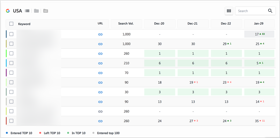Click the Dec-21 column header
The height and width of the screenshot is (138, 280).
(x=193, y=24)
